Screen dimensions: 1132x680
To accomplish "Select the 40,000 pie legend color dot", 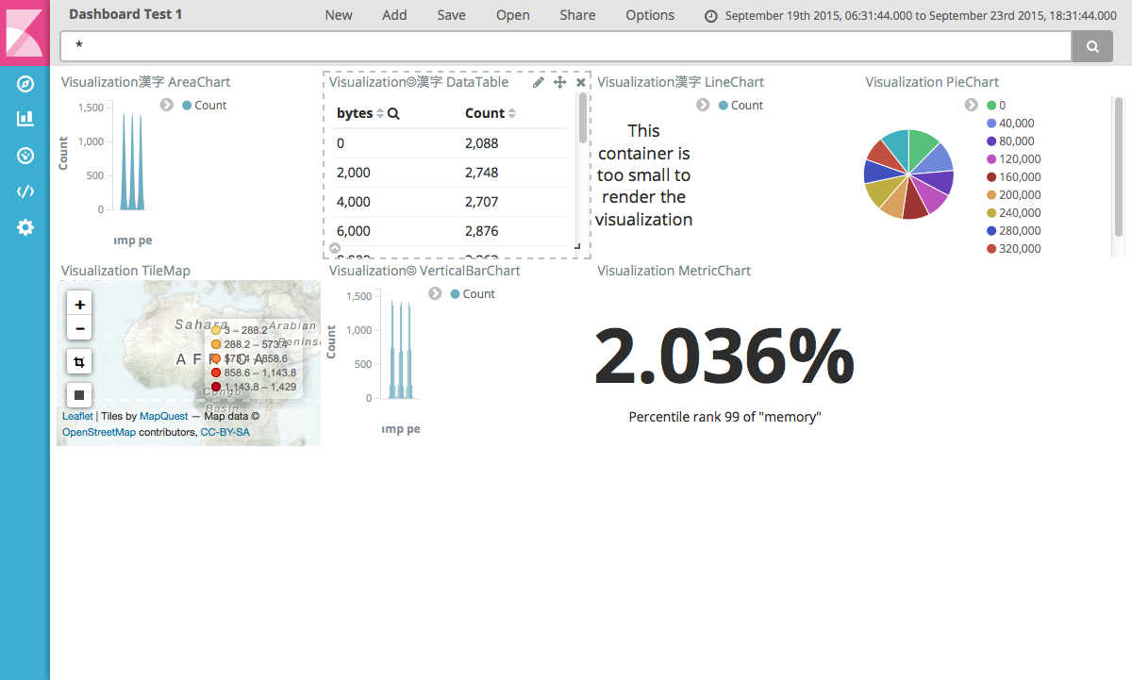I will click(991, 124).
